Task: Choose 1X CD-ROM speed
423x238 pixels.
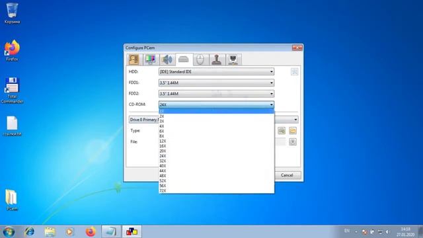Action: [x=216, y=111]
